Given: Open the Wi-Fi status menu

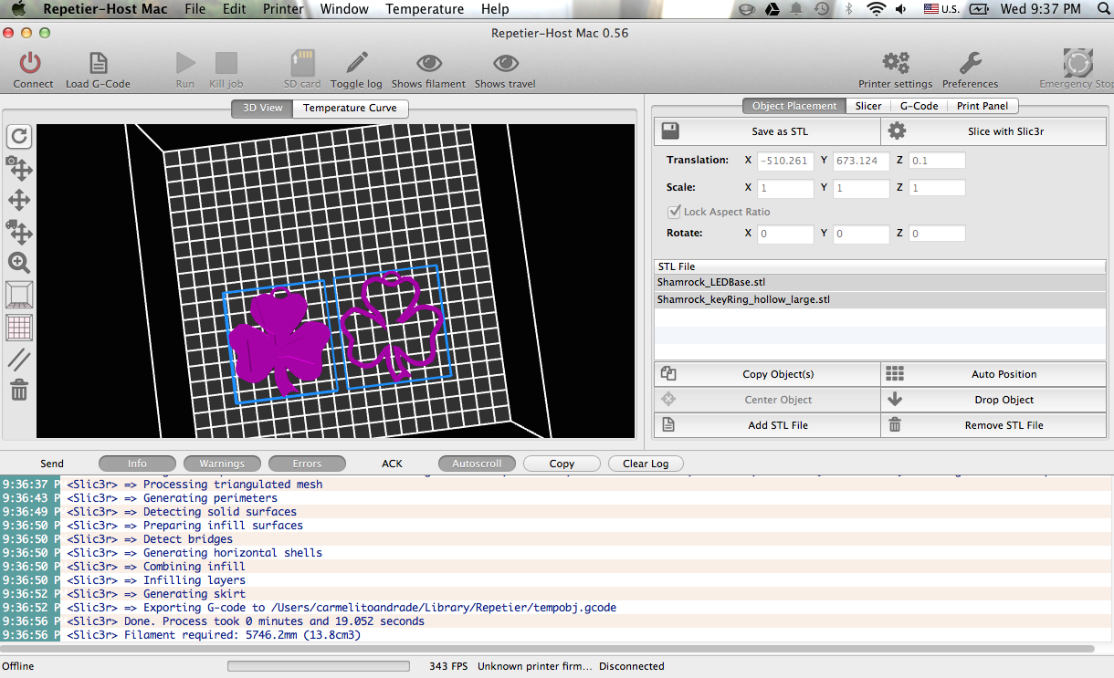Looking at the screenshot, I should click(x=877, y=9).
